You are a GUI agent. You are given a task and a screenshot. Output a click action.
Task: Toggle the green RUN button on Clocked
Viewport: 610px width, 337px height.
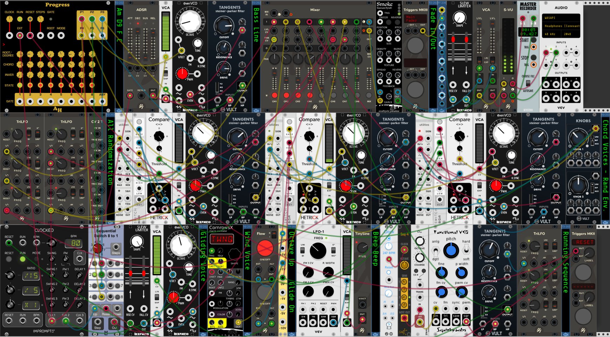tap(22, 259)
